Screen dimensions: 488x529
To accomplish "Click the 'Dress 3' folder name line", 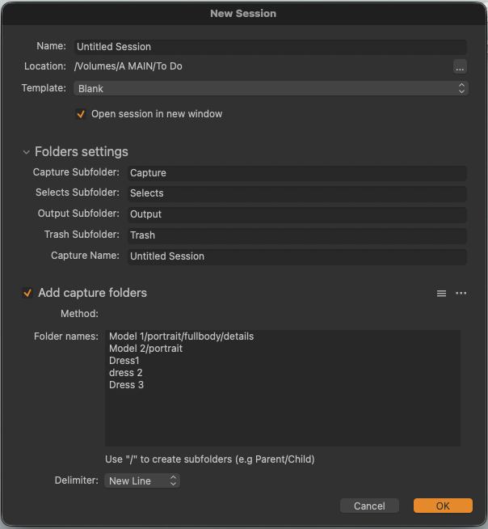I will [126, 385].
